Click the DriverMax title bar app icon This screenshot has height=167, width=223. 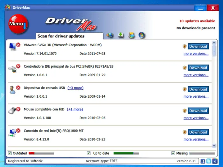[8, 7]
